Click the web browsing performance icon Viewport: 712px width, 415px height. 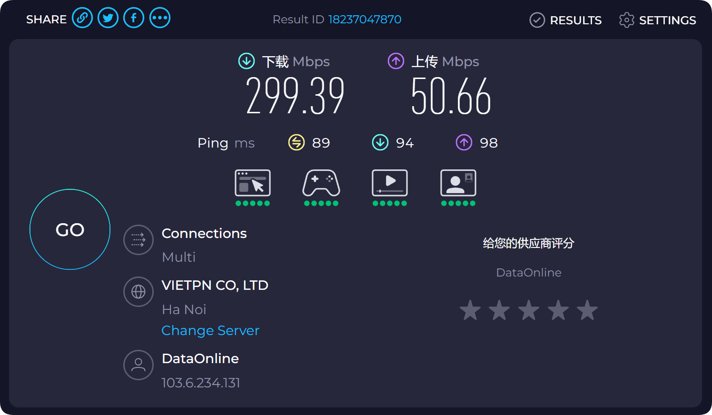pos(253,183)
